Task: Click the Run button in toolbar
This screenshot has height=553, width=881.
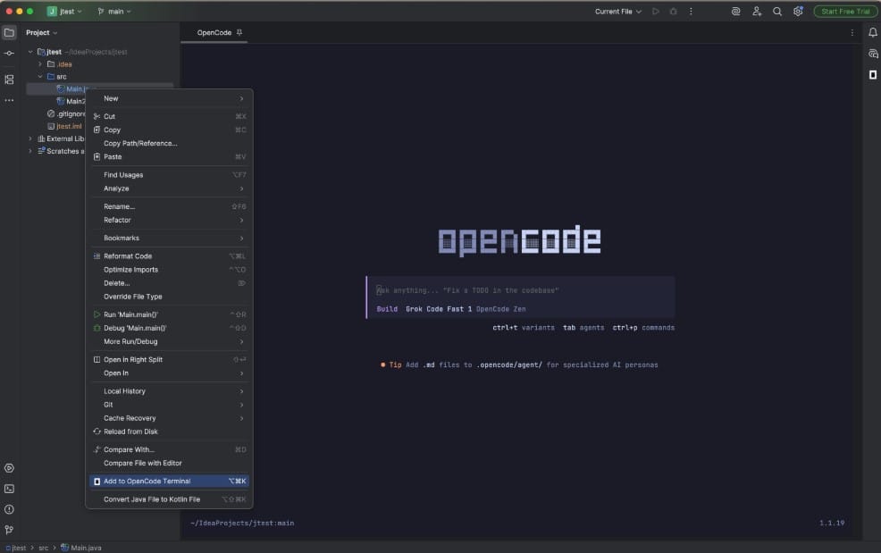Action: click(x=655, y=12)
